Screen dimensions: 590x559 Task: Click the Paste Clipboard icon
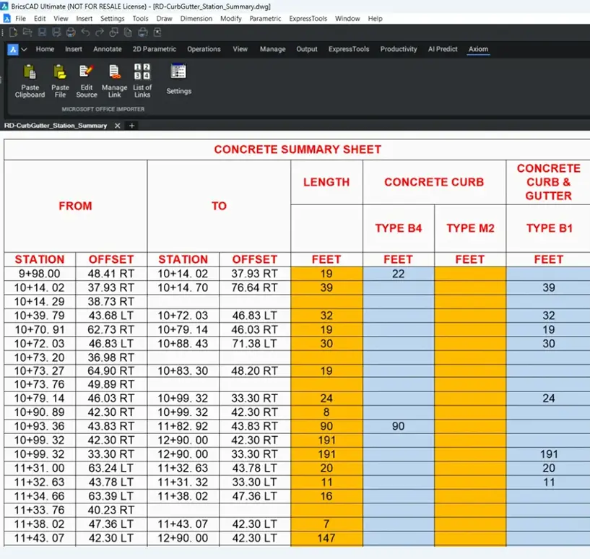(x=30, y=72)
